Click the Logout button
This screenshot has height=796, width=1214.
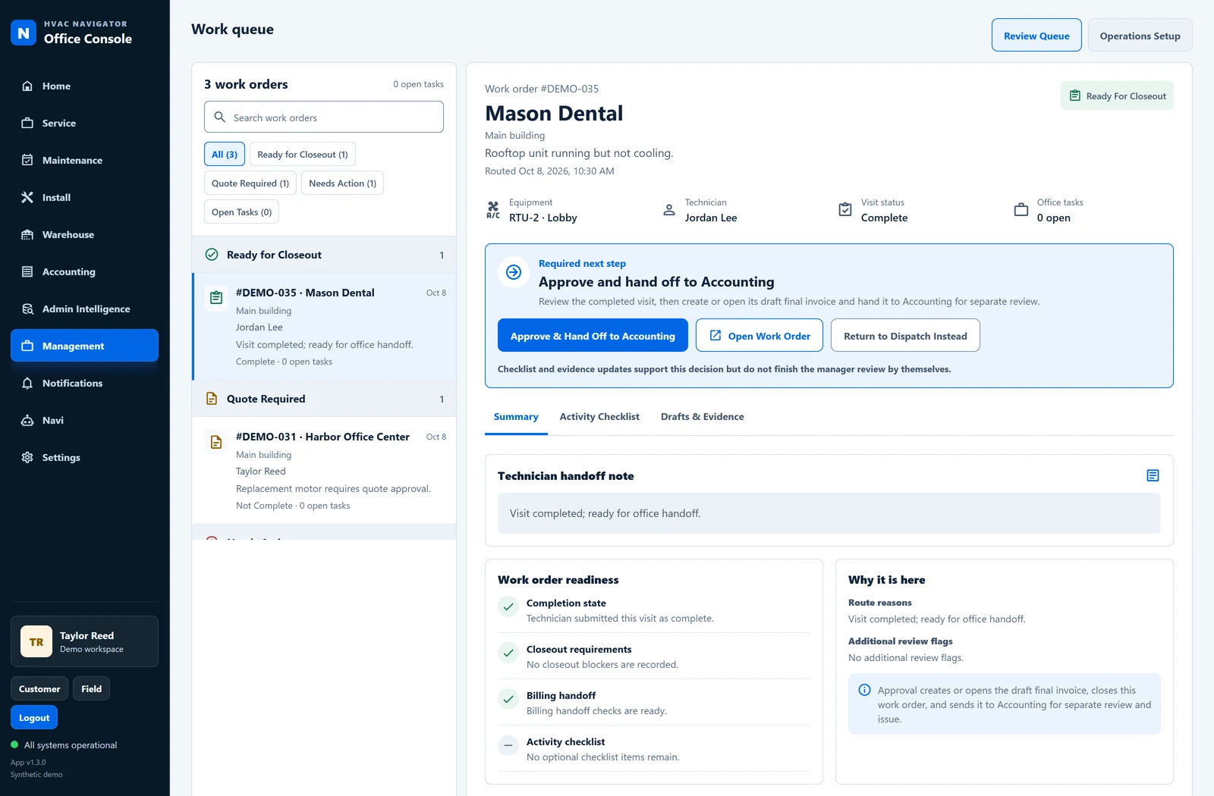coord(34,717)
